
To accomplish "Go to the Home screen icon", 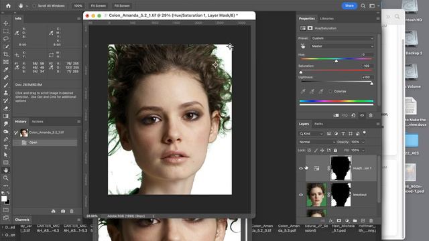I will click(x=9, y=5).
